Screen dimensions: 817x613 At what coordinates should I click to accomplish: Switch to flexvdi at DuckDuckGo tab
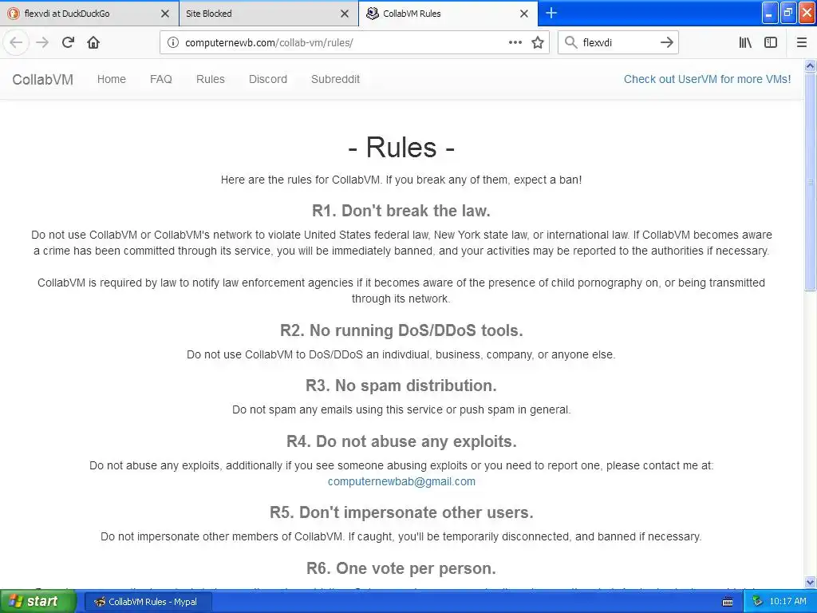click(89, 14)
